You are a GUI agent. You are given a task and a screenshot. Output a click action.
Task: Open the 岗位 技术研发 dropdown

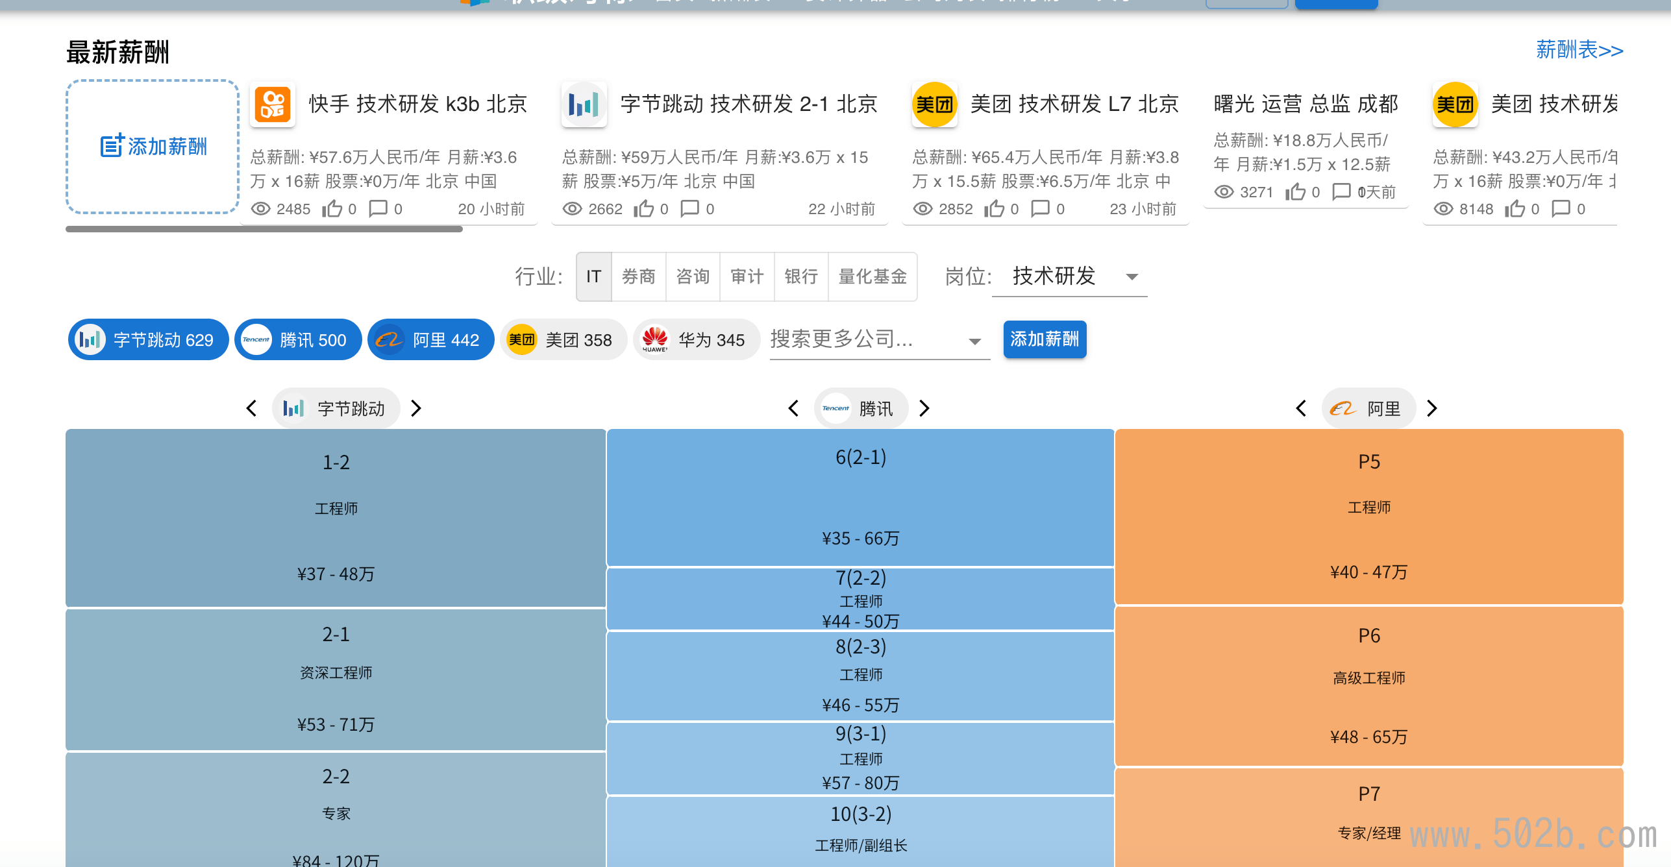tap(1070, 276)
